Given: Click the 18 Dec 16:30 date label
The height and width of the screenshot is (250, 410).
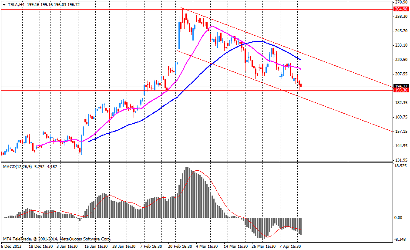Looking at the screenshot, I should [x=40, y=247].
